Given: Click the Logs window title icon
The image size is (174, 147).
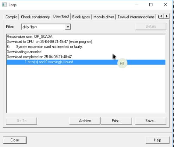Looking at the screenshot, I should [x=4, y=5].
